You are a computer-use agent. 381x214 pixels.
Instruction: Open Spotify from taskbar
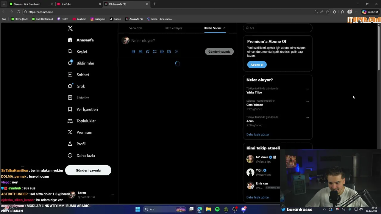tap(217, 209)
